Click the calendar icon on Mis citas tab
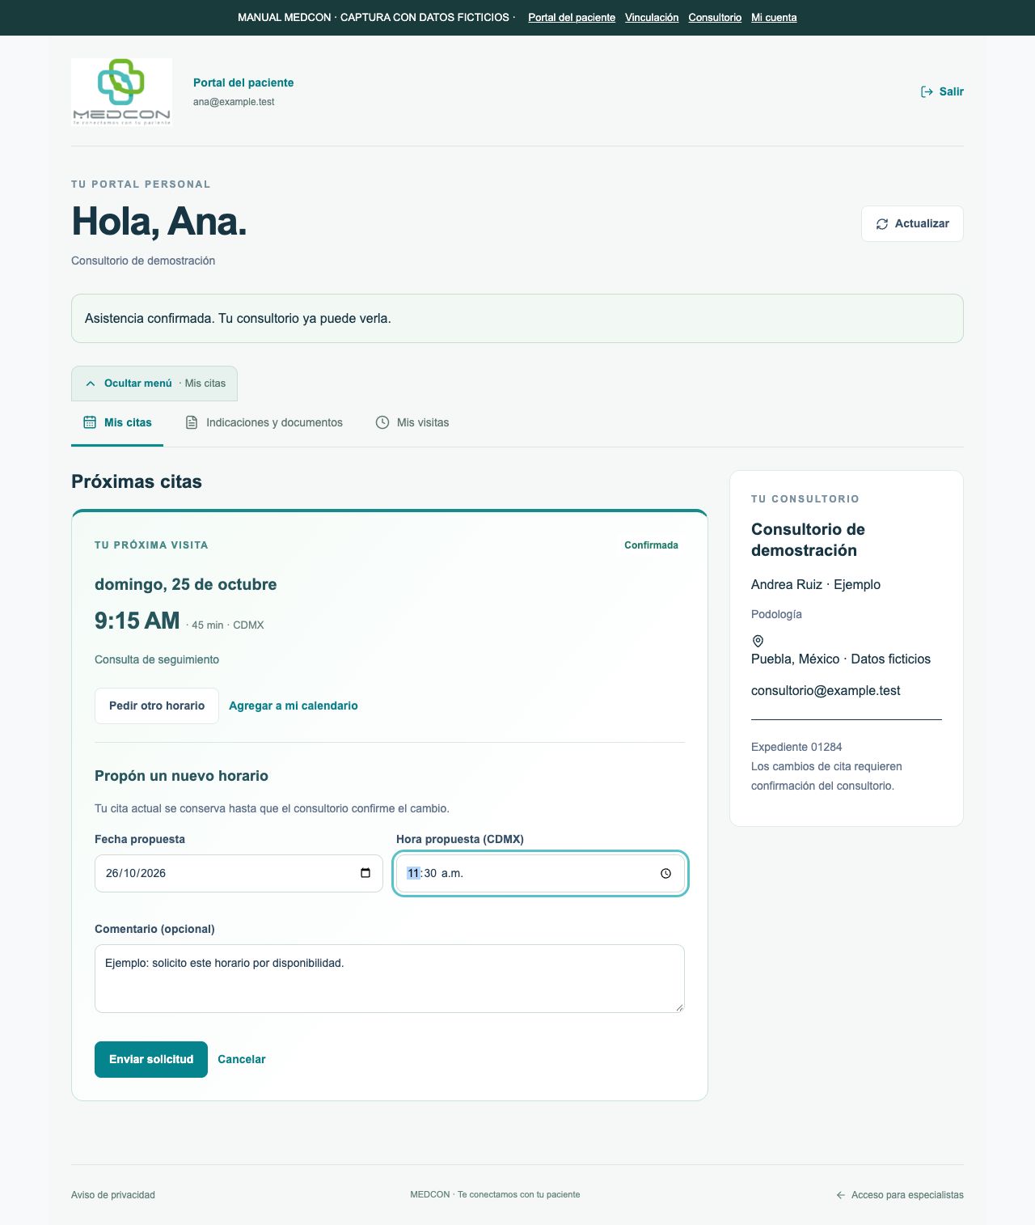This screenshot has width=1035, height=1225. (90, 422)
